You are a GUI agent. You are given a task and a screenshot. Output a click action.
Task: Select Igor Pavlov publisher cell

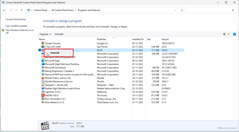point(102,47)
